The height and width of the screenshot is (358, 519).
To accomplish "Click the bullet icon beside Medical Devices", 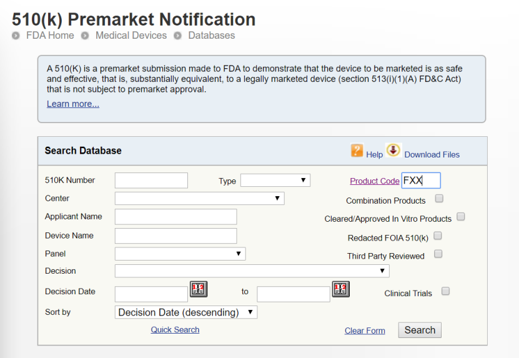I will 85,36.
